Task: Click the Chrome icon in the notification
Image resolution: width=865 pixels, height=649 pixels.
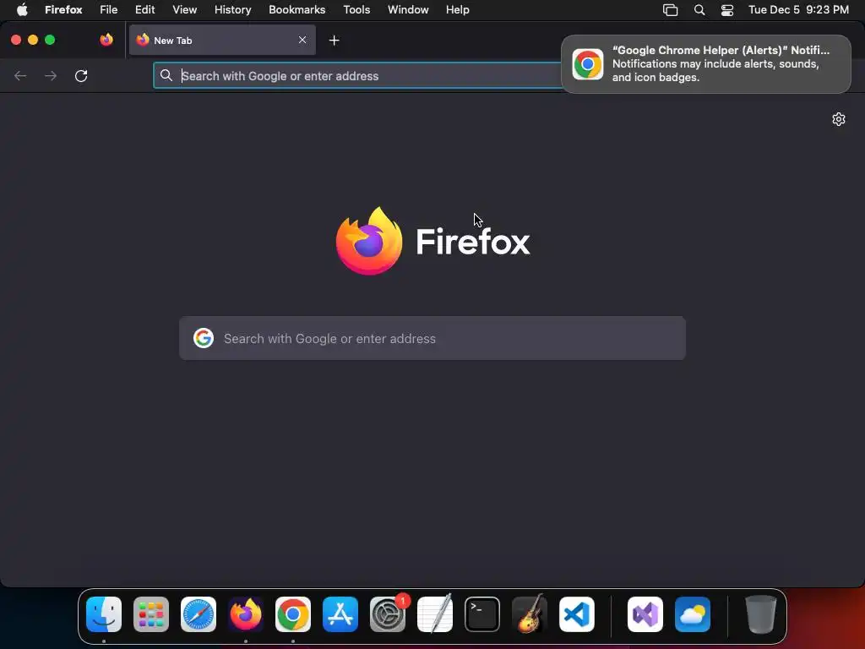Action: pyautogui.click(x=588, y=64)
